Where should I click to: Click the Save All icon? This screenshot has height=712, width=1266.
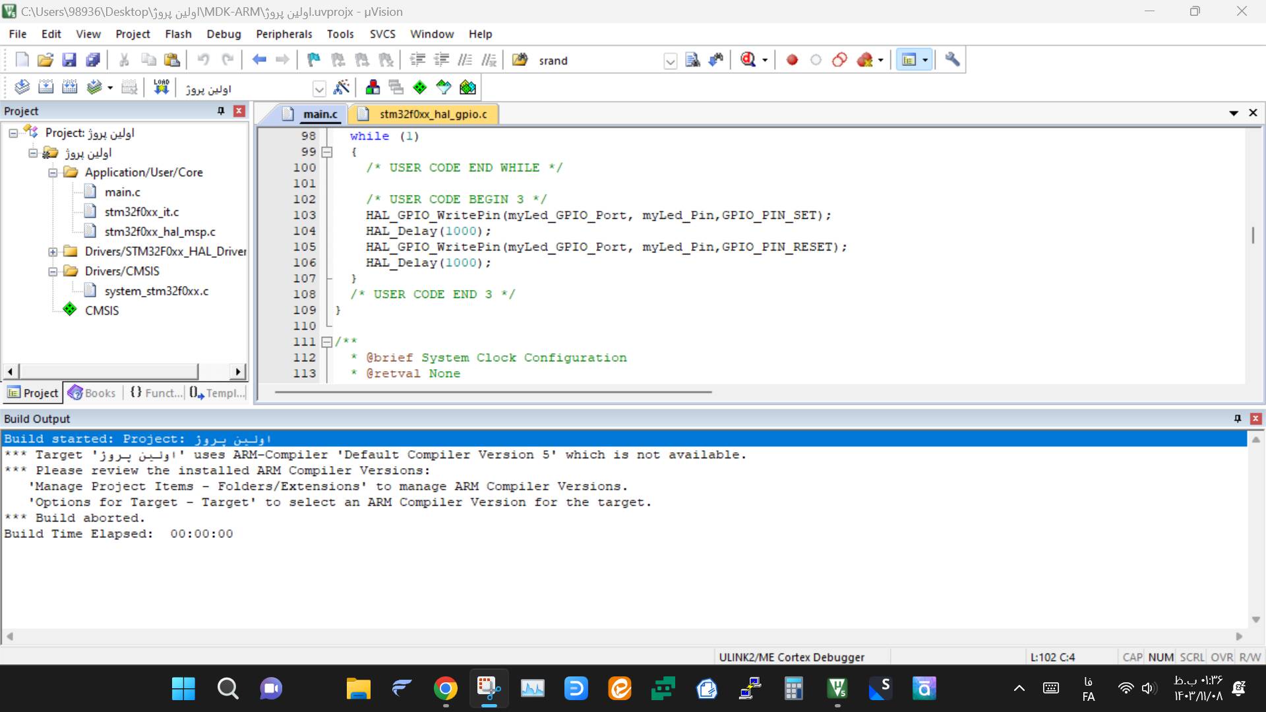(x=93, y=60)
